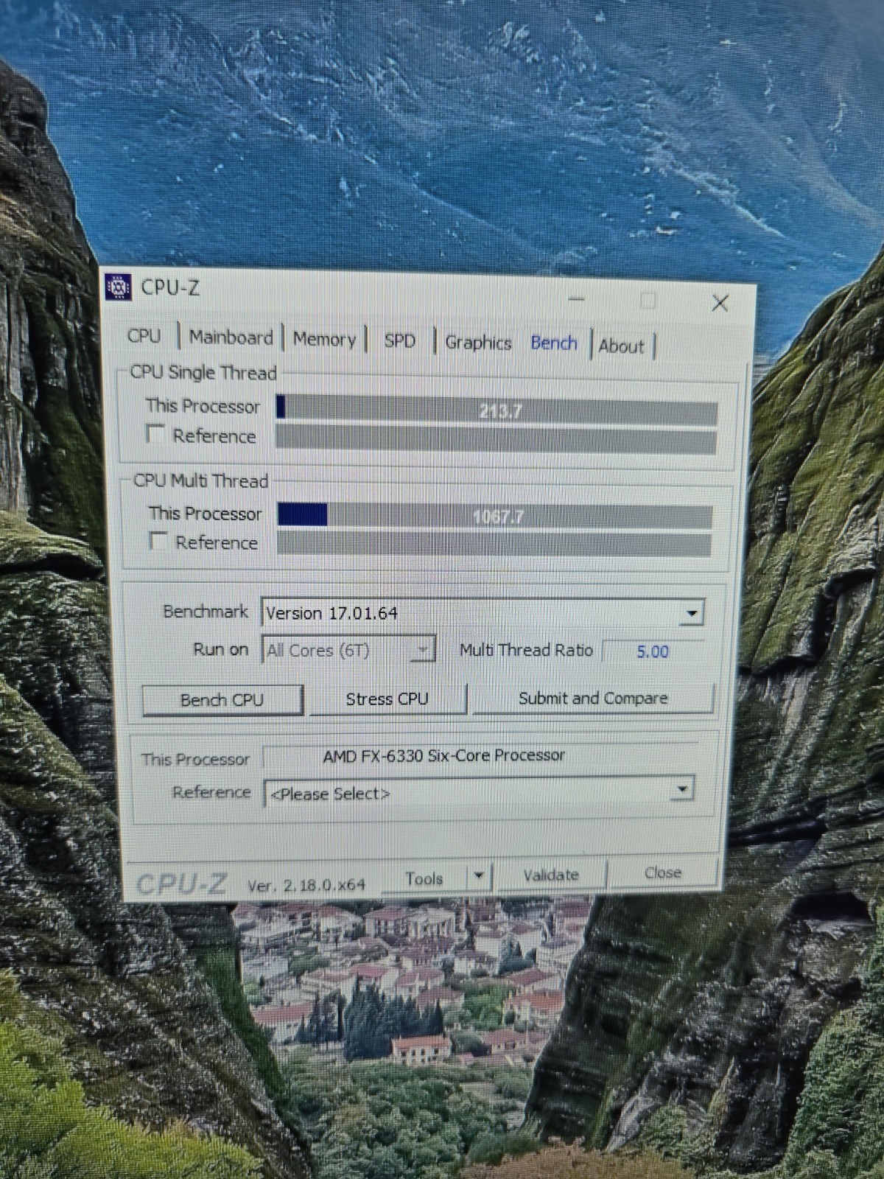Viewport: 884px width, 1179px height.
Task: Expand the Benchmark version dropdown
Action: click(691, 612)
